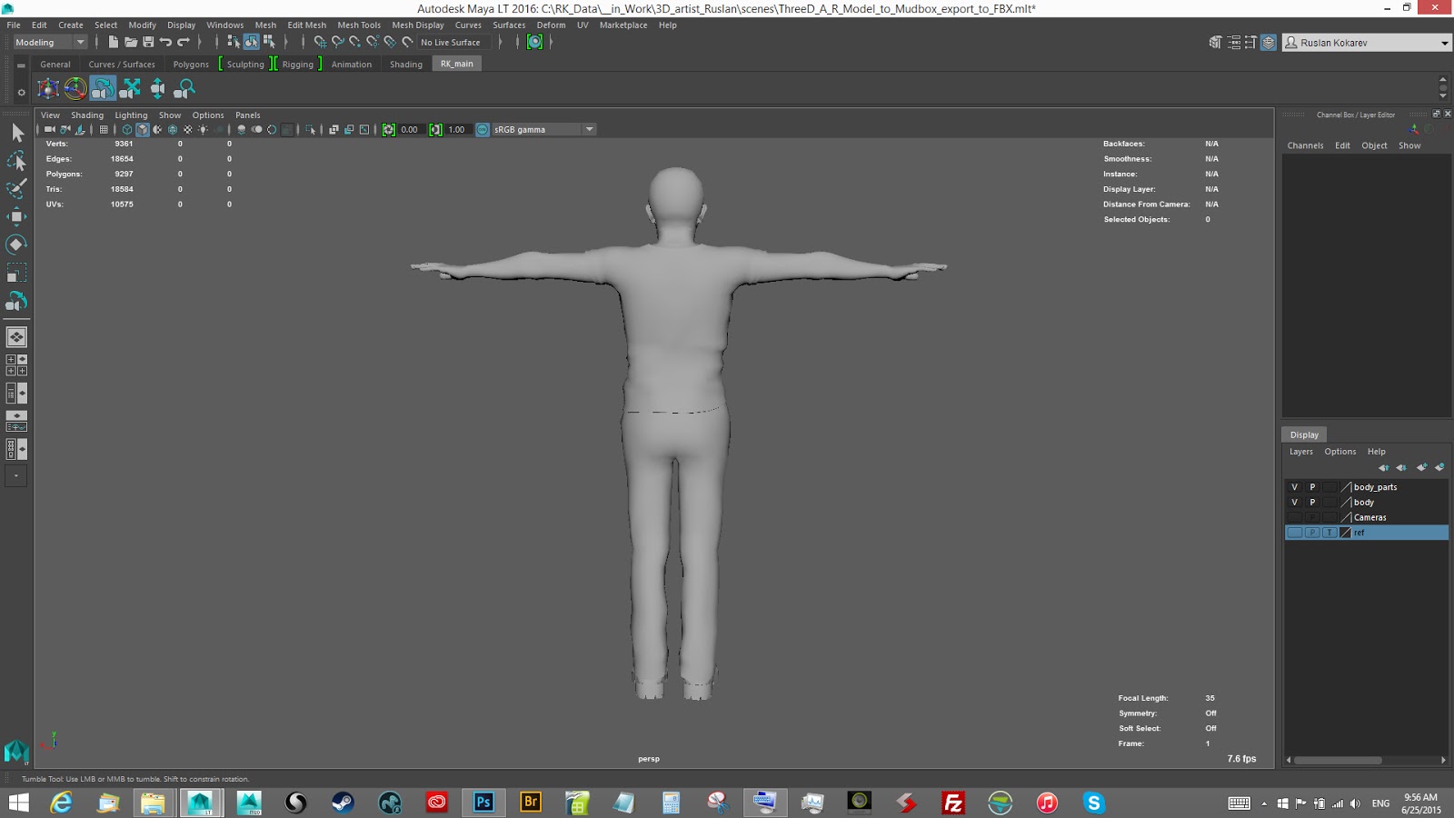Open the Ruslan Kokarev account dropdown
This screenshot has width=1454, height=818.
(1444, 43)
